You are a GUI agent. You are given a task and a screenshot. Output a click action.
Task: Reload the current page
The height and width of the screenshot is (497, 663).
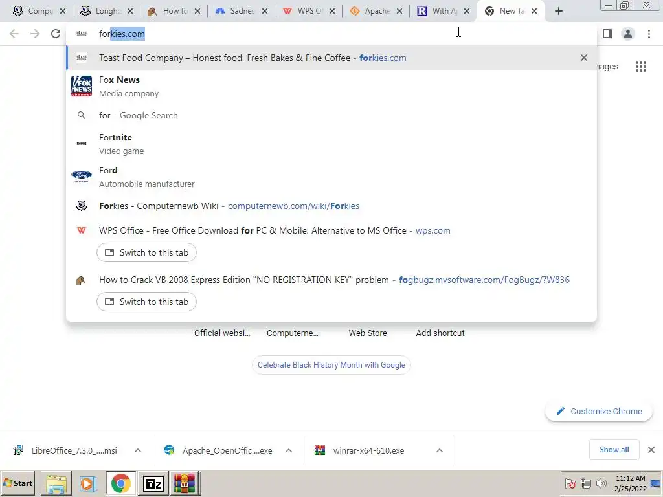tap(56, 34)
